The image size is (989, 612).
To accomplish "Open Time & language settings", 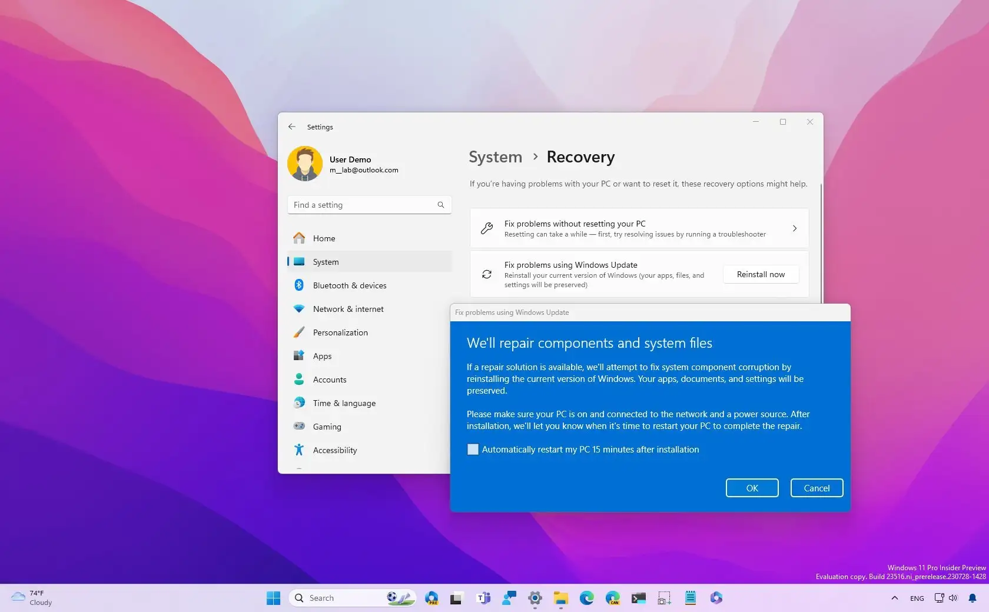I will 370,403.
